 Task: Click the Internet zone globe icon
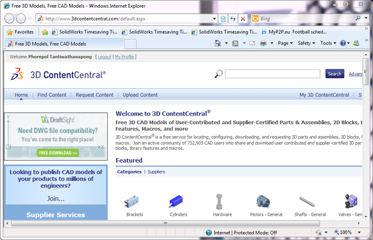pyautogui.click(x=209, y=232)
